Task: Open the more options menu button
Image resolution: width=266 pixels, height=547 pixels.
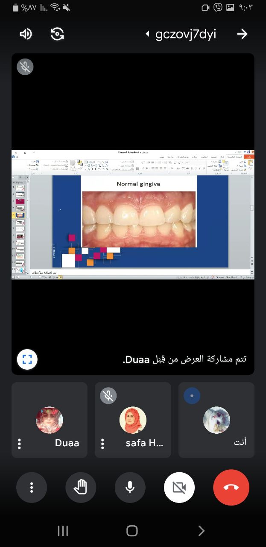Action: coord(32,488)
